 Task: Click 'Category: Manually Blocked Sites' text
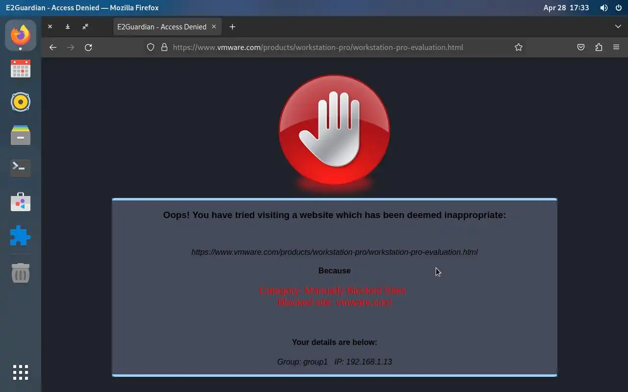coord(333,291)
